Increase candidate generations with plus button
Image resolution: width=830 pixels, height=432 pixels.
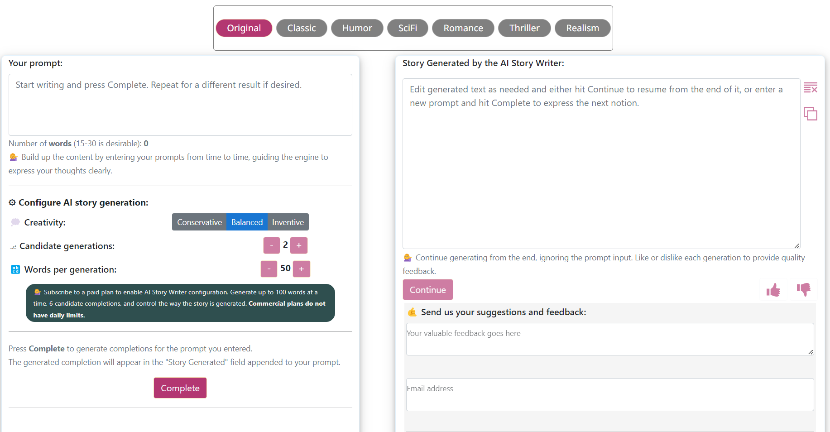coord(299,245)
